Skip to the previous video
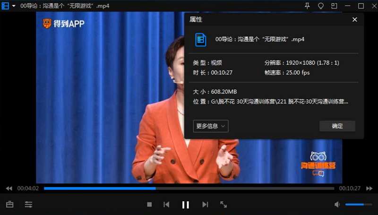 (166, 205)
